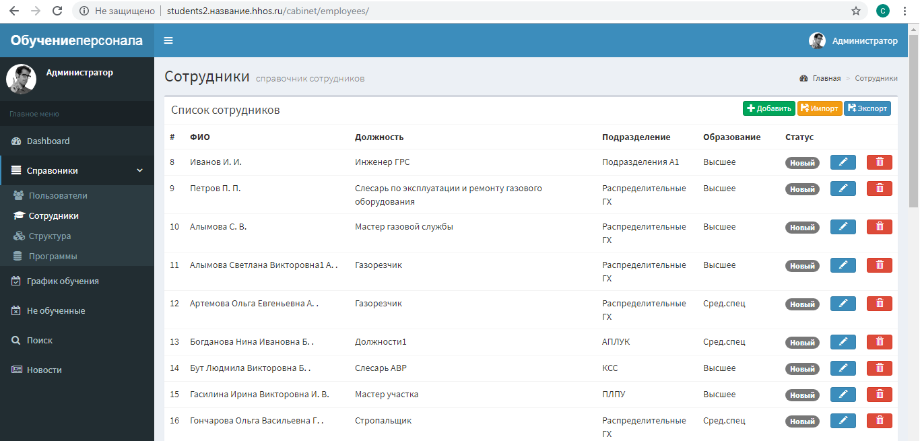Click cell text Стропальщик
The image size is (920, 441).
[x=383, y=421]
